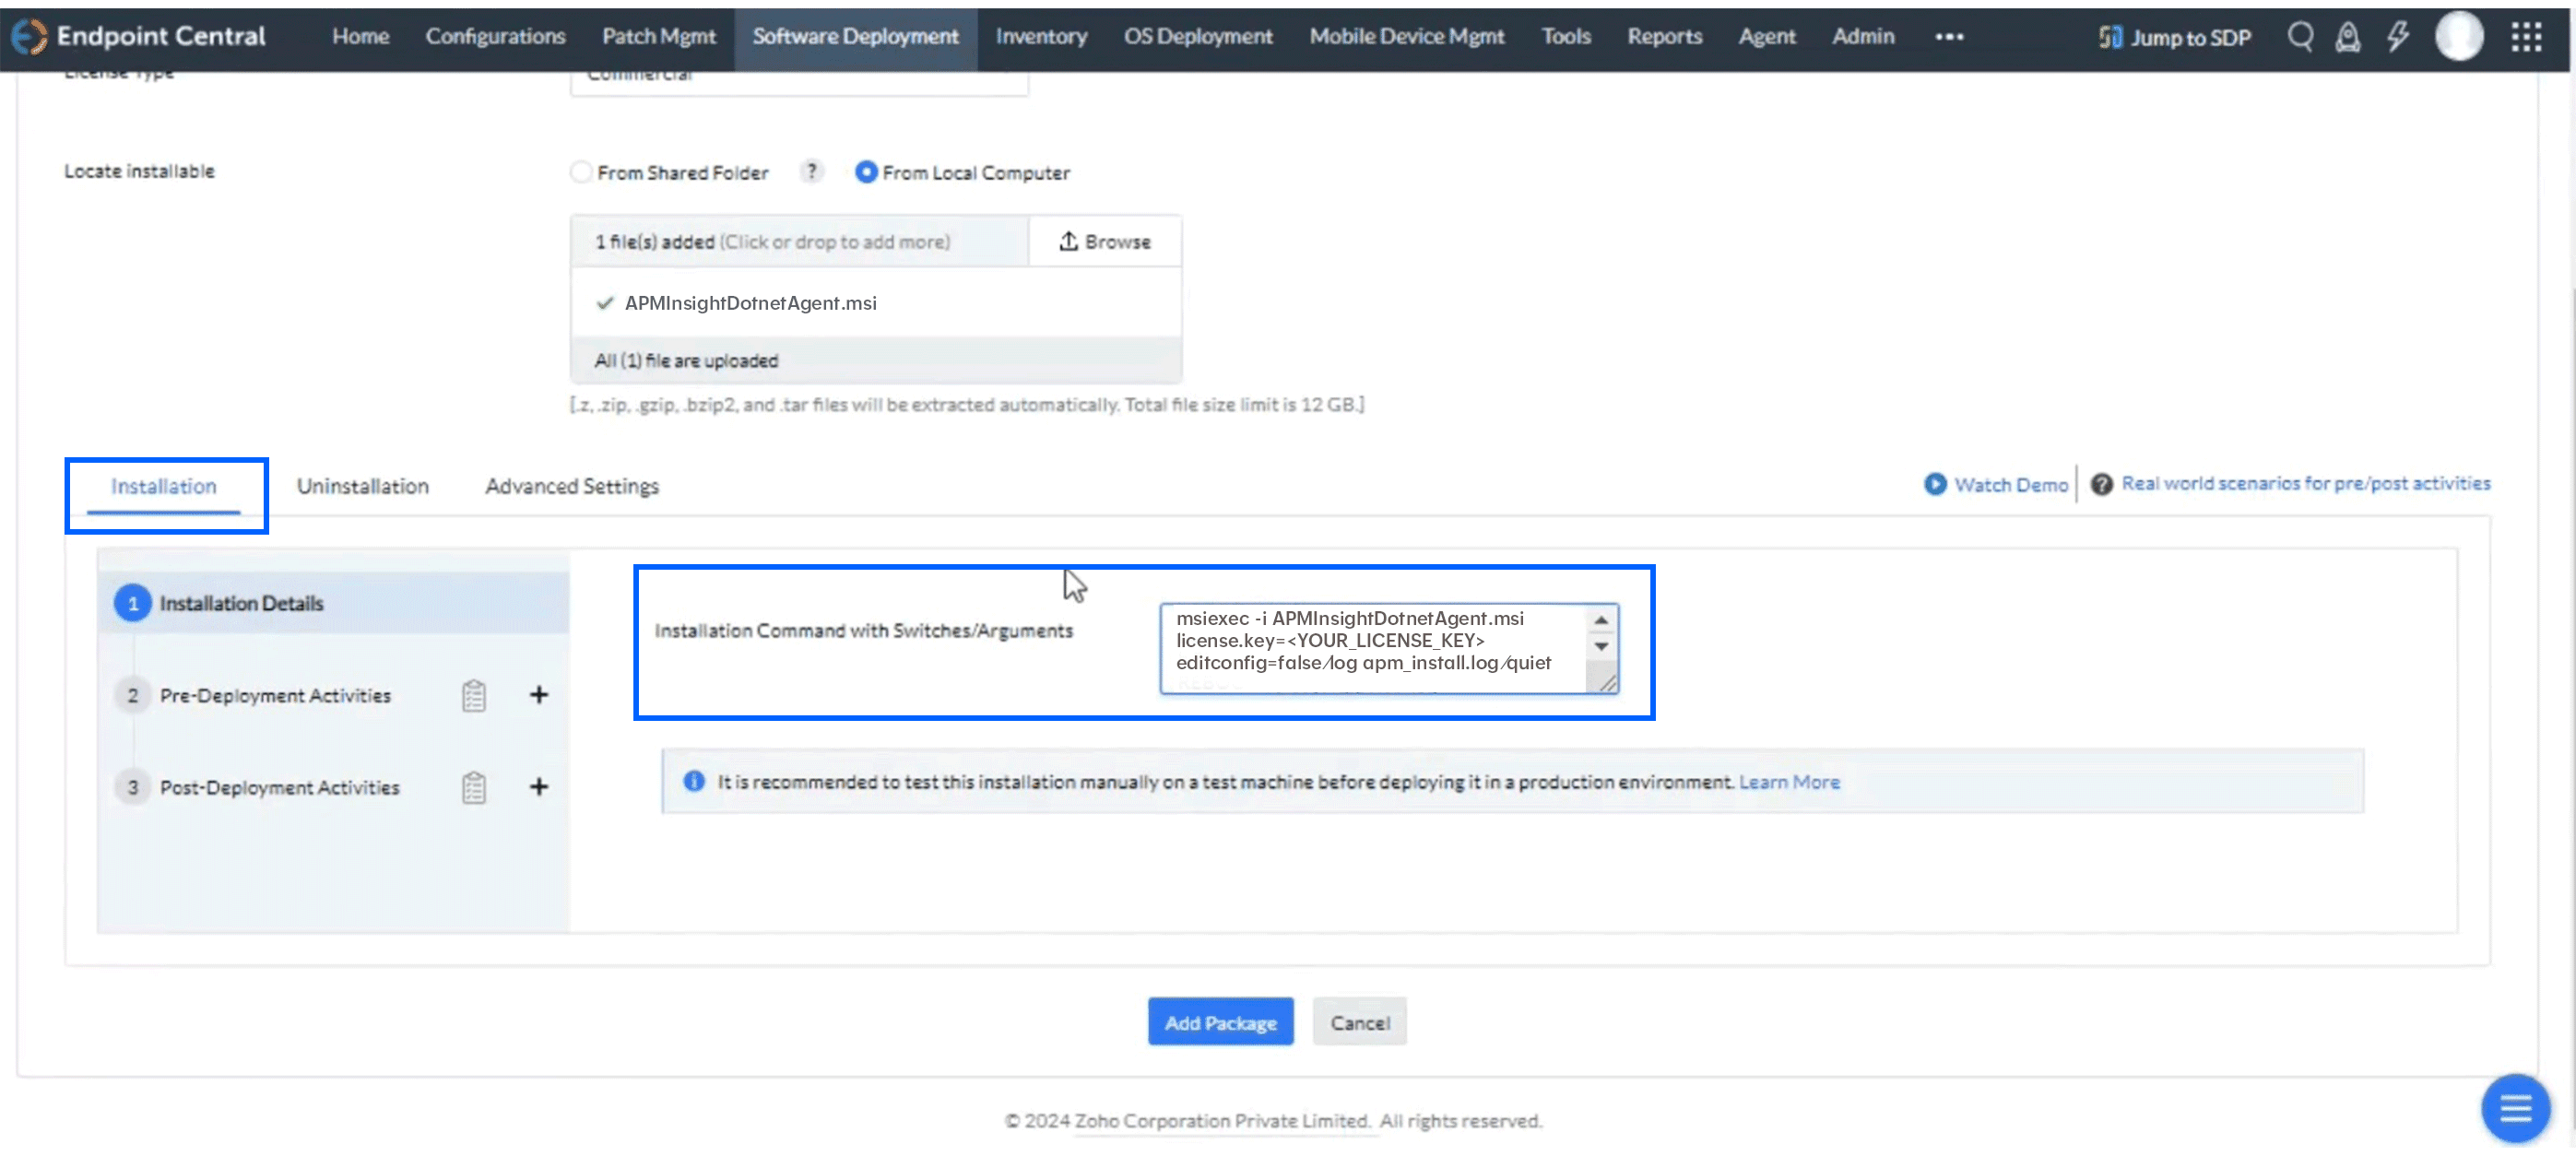Click the Watch Demo link
2576x1156 pixels.
2010,485
